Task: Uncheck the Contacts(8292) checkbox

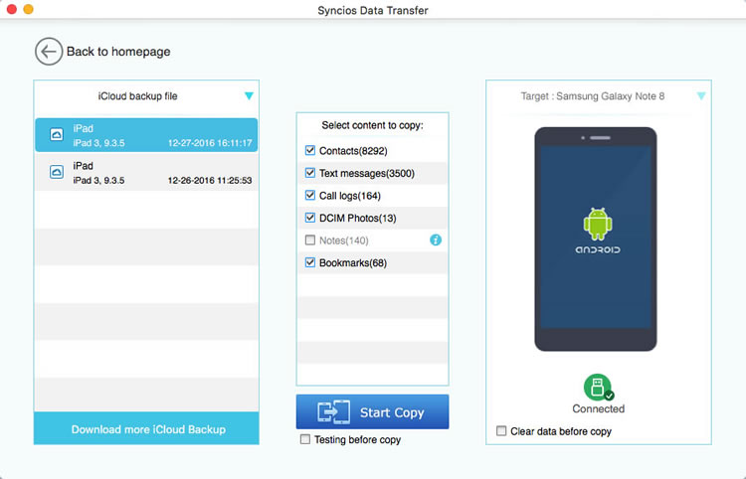Action: point(310,151)
